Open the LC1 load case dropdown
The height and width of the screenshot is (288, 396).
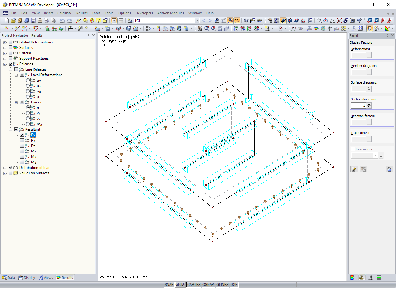click(197, 21)
